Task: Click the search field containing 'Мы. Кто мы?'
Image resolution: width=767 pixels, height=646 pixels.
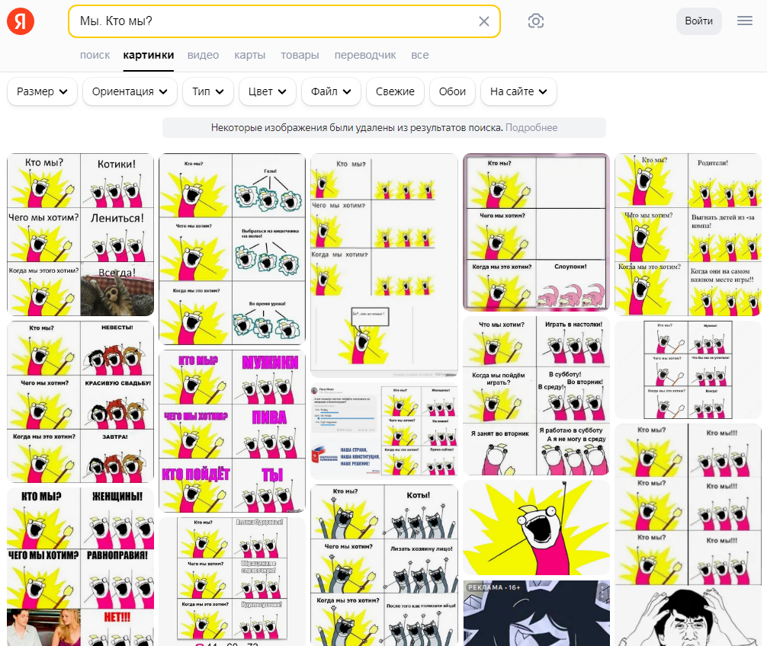Action: point(284,21)
